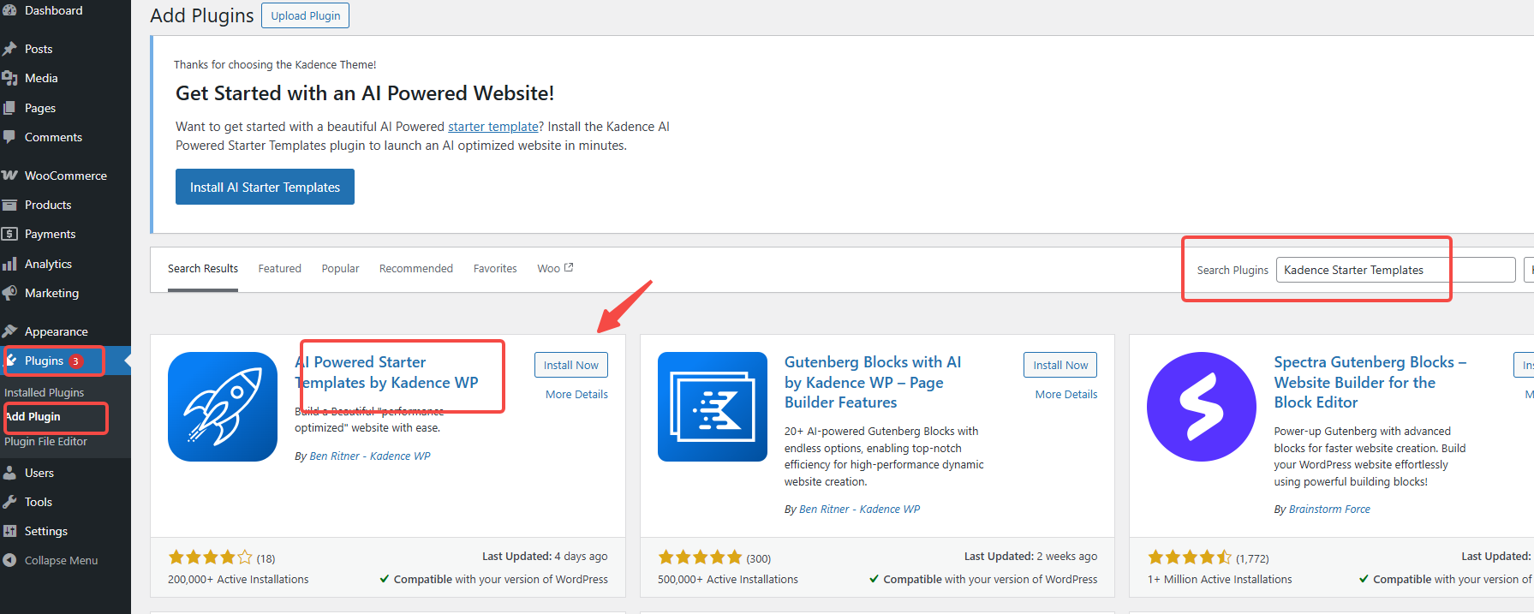This screenshot has width=1534, height=614.
Task: Click the Spectra purple S plugin icon
Action: (1202, 407)
